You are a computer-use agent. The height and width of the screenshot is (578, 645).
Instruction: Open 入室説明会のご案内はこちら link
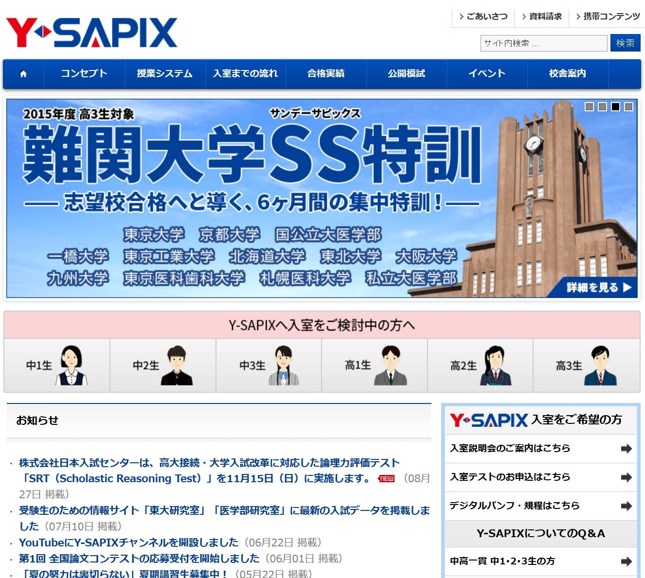[541, 448]
